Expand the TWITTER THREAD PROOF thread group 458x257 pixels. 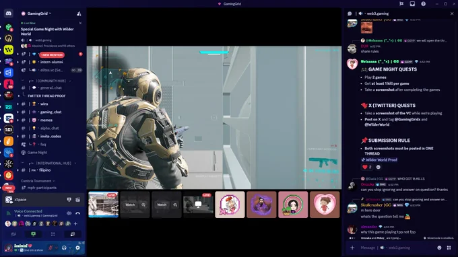click(x=19, y=96)
